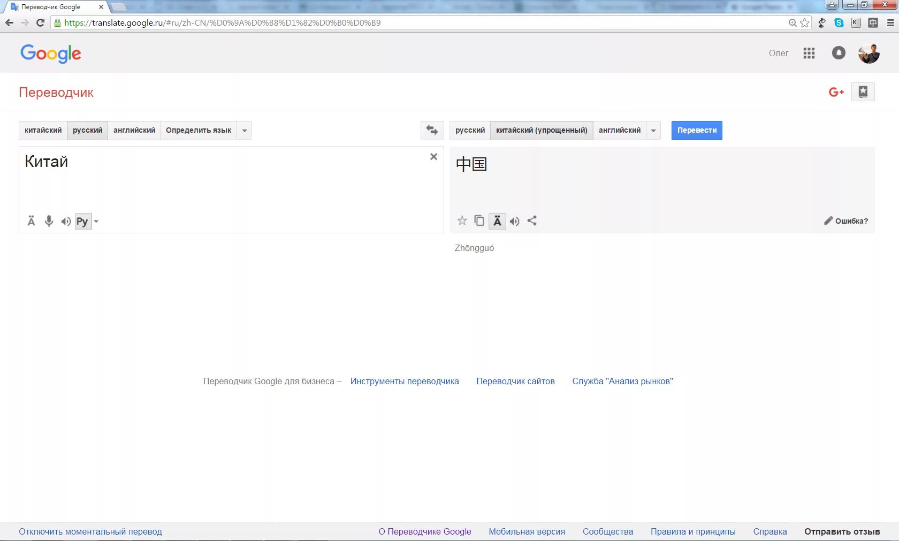Click the Skype browser extension icon
Viewport: 899px width, 541px height.
click(839, 23)
